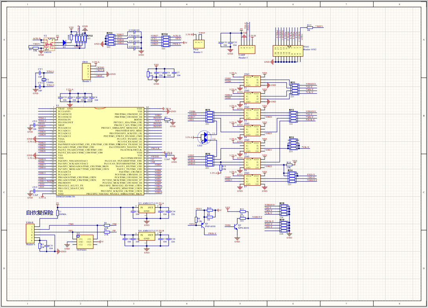Click the GND symbol under U3 regulator
This screenshot has height=308, width=428.
tap(147, 222)
